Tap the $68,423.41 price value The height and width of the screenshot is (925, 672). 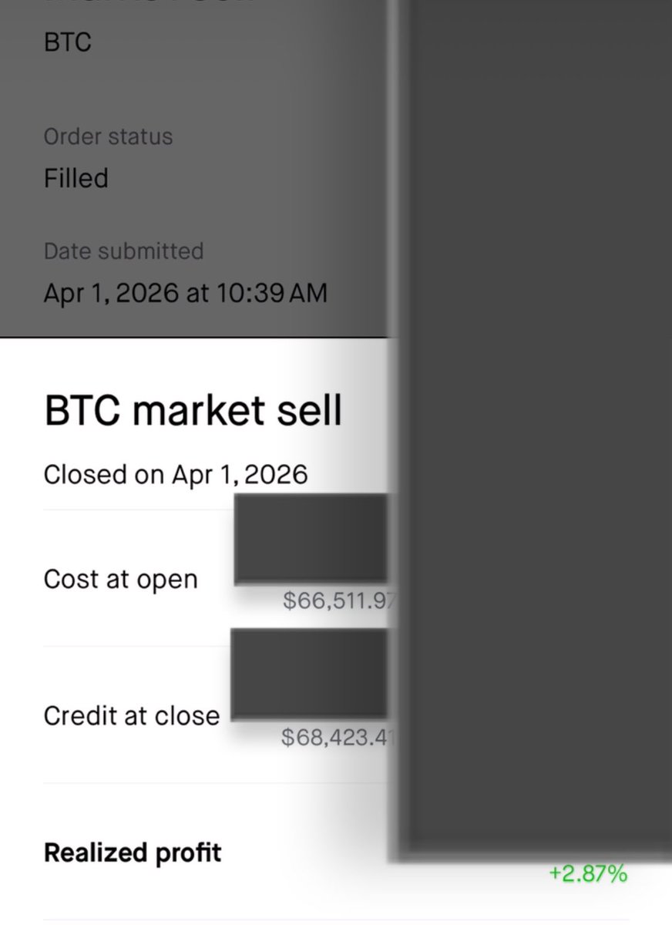coord(338,737)
